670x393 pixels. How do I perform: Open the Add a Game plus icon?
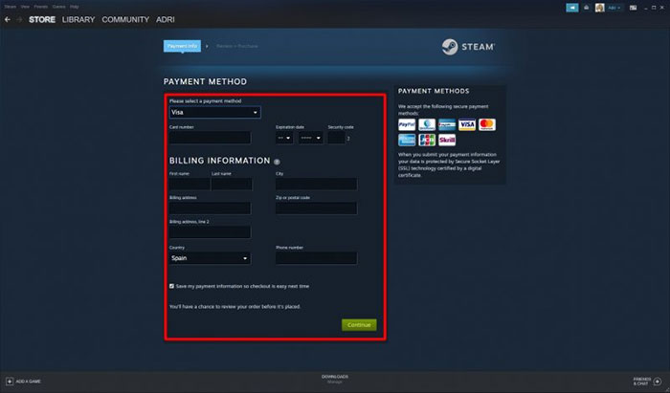(x=10, y=382)
